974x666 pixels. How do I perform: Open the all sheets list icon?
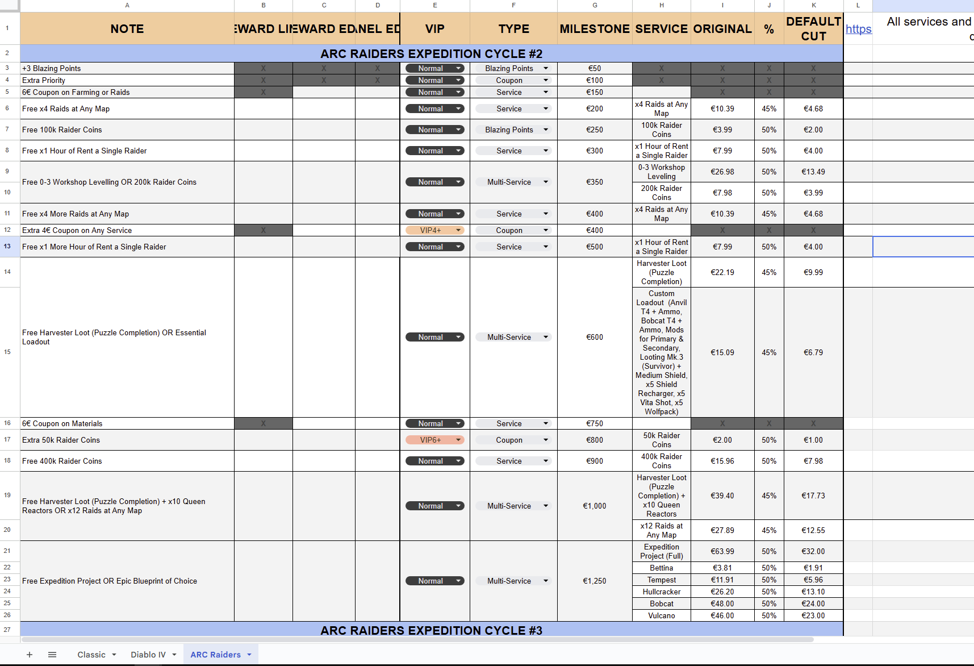click(x=52, y=655)
